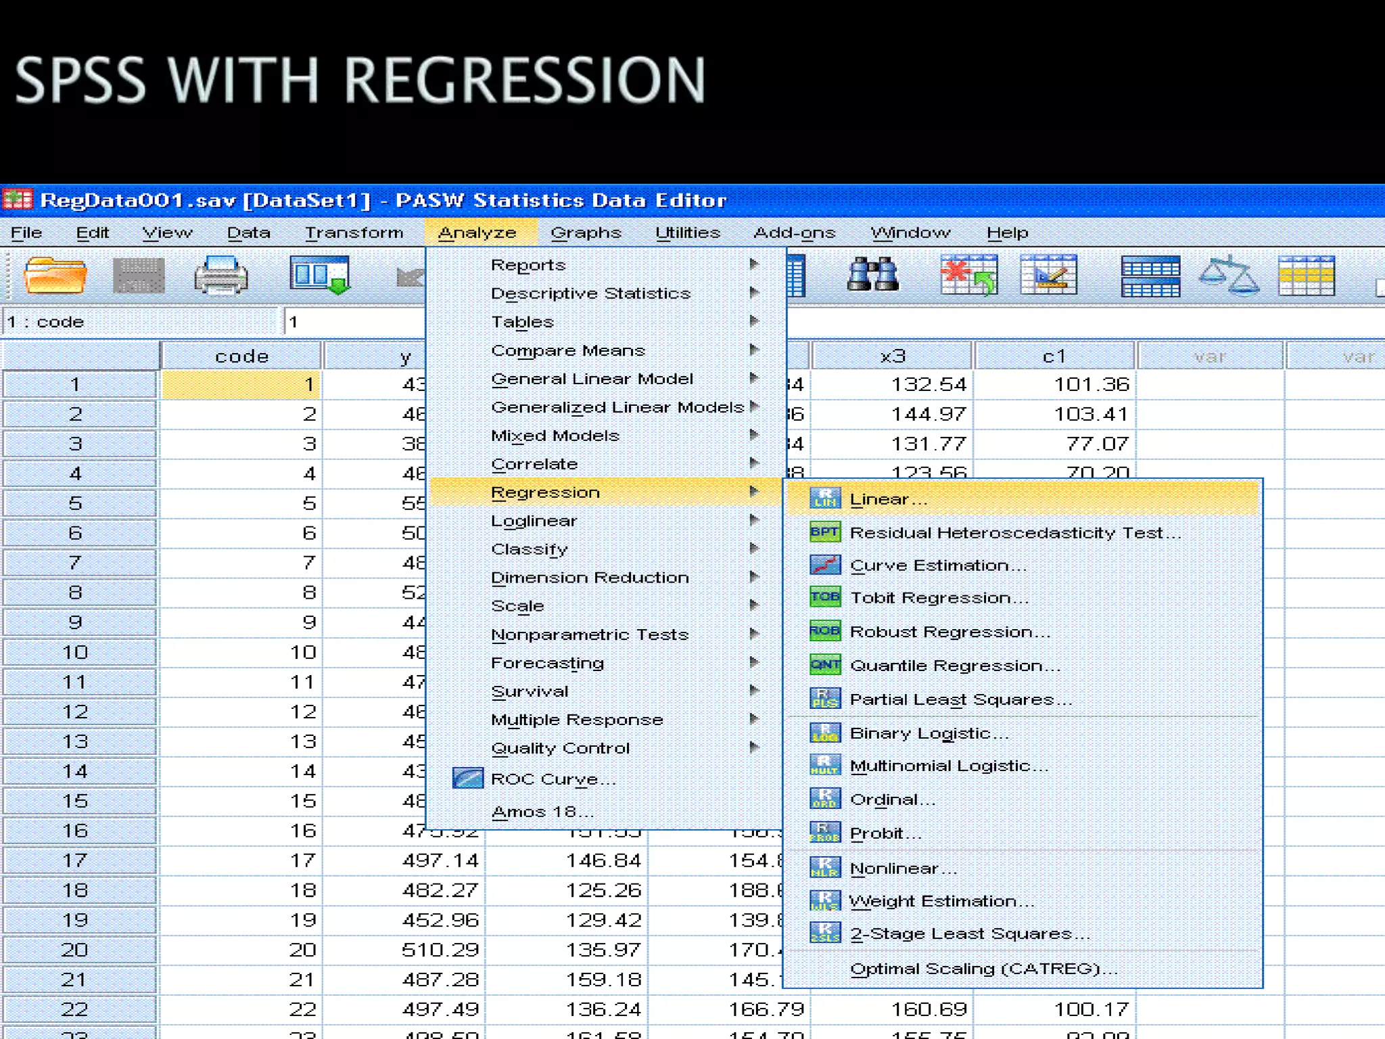Select Linear regression option
Screen dimensions: 1385x1039
(888, 499)
